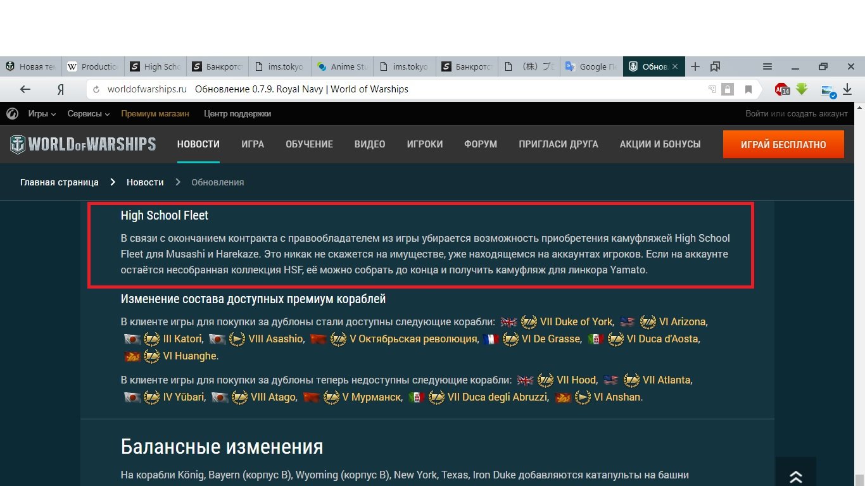Switch to the Google browser tab
Screen dimensions: 865x486
pyautogui.click(x=591, y=66)
